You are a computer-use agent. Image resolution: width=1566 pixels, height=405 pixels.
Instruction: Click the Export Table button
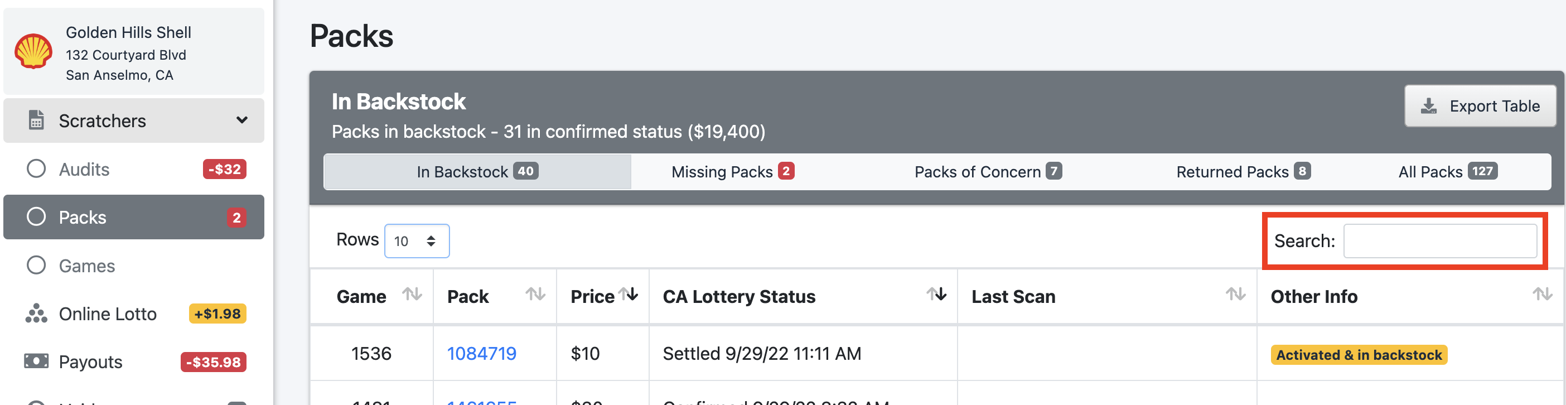point(1480,107)
